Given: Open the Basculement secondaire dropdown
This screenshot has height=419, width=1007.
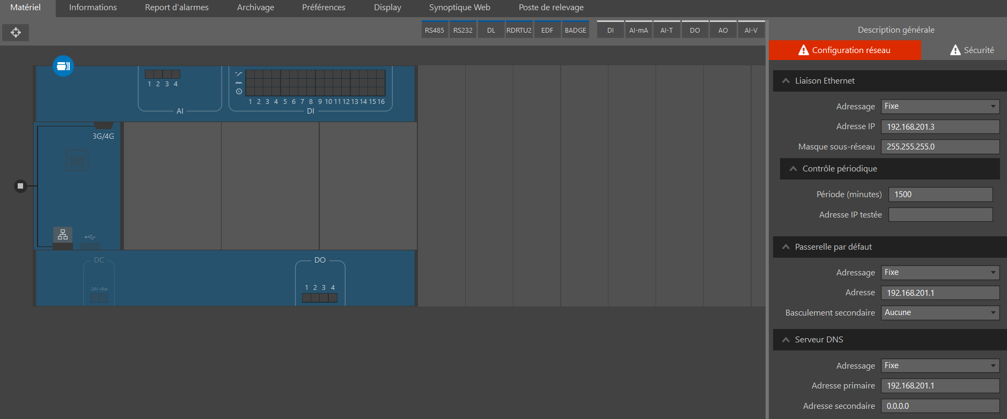Looking at the screenshot, I should pyautogui.click(x=940, y=313).
